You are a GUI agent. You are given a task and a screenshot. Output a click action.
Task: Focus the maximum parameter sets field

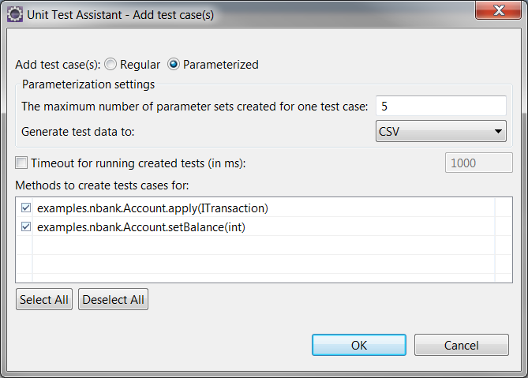pos(440,106)
